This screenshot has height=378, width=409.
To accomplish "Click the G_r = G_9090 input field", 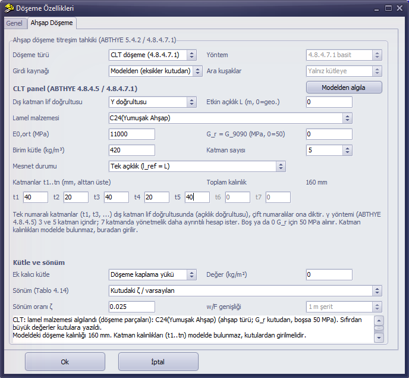I will coord(329,134).
